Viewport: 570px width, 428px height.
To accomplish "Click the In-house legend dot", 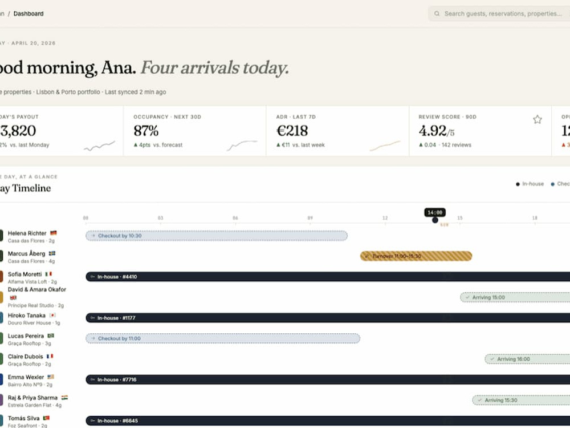I will pos(518,184).
